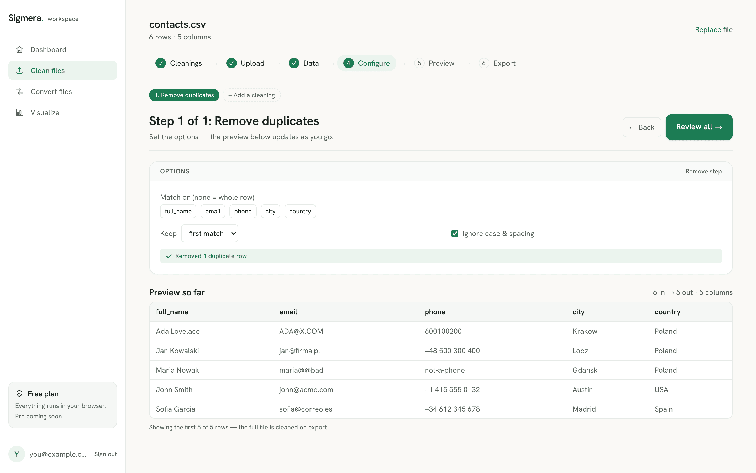
Task: Click the phone column header
Action: coord(435,312)
